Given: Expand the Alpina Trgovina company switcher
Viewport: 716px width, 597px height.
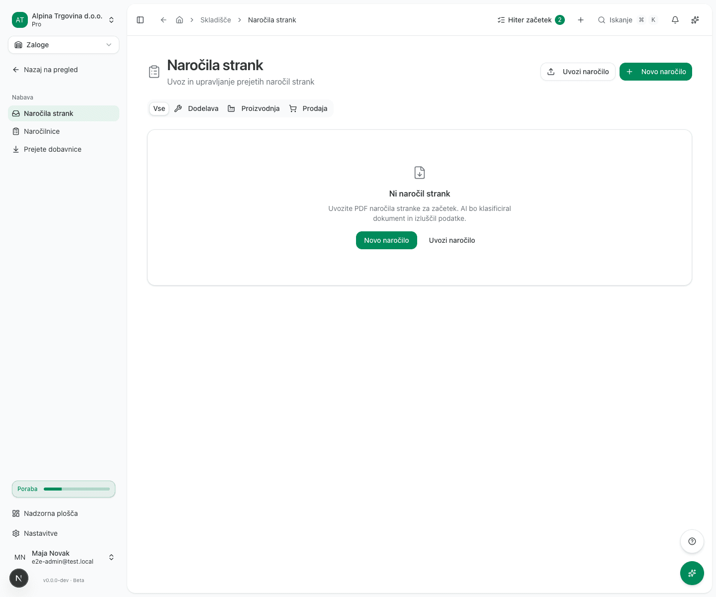Looking at the screenshot, I should (x=64, y=20).
